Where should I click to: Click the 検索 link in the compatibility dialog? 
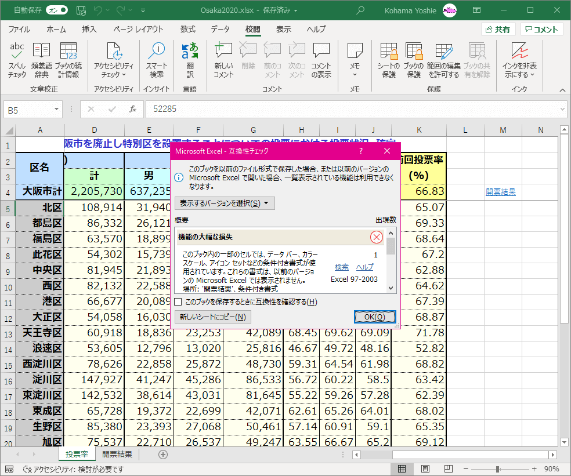pyautogui.click(x=342, y=267)
